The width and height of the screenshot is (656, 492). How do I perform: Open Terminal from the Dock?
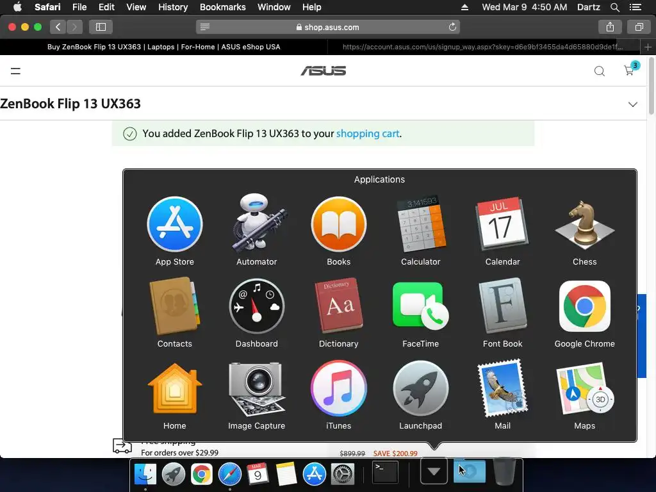point(385,473)
